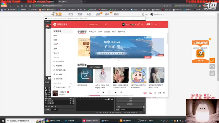
Task: Hide the middle OBS source via eye icon
Action: [71, 101]
